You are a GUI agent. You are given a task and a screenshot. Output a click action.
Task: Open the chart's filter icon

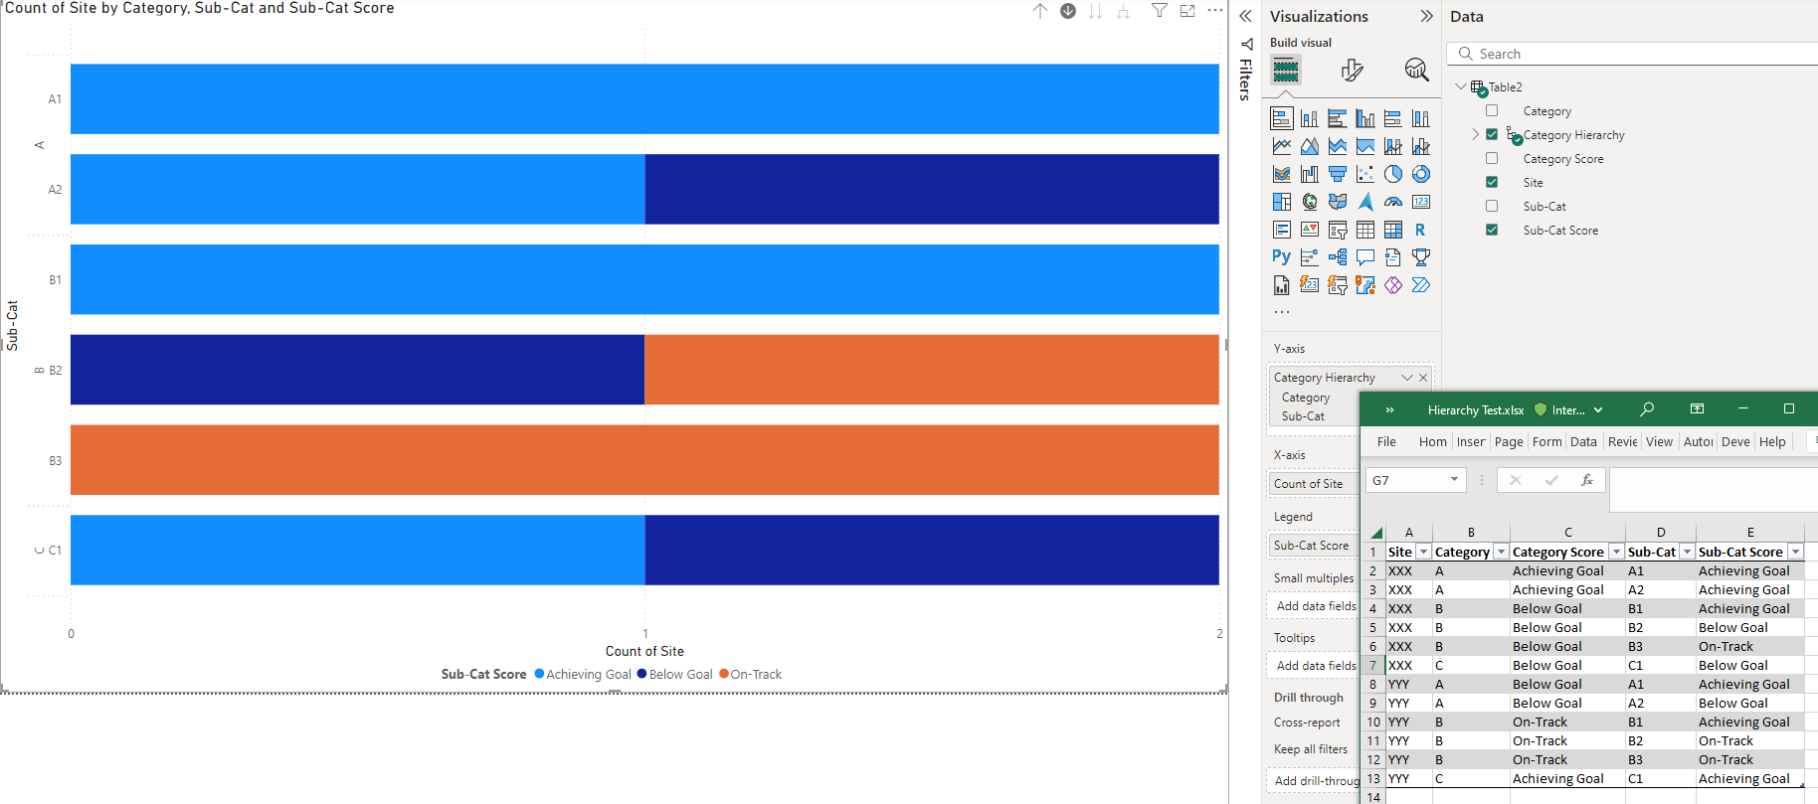click(x=1160, y=11)
